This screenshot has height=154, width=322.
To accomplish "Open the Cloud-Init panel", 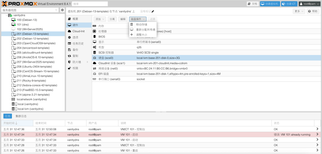I will pos(79,31).
